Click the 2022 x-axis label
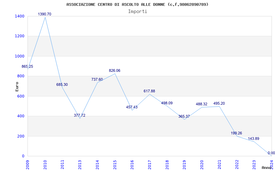 236,165
